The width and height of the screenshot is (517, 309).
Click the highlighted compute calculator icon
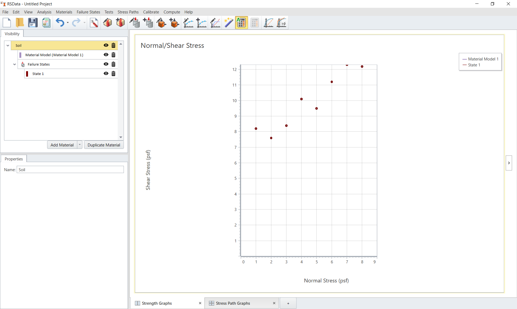pos(241,23)
